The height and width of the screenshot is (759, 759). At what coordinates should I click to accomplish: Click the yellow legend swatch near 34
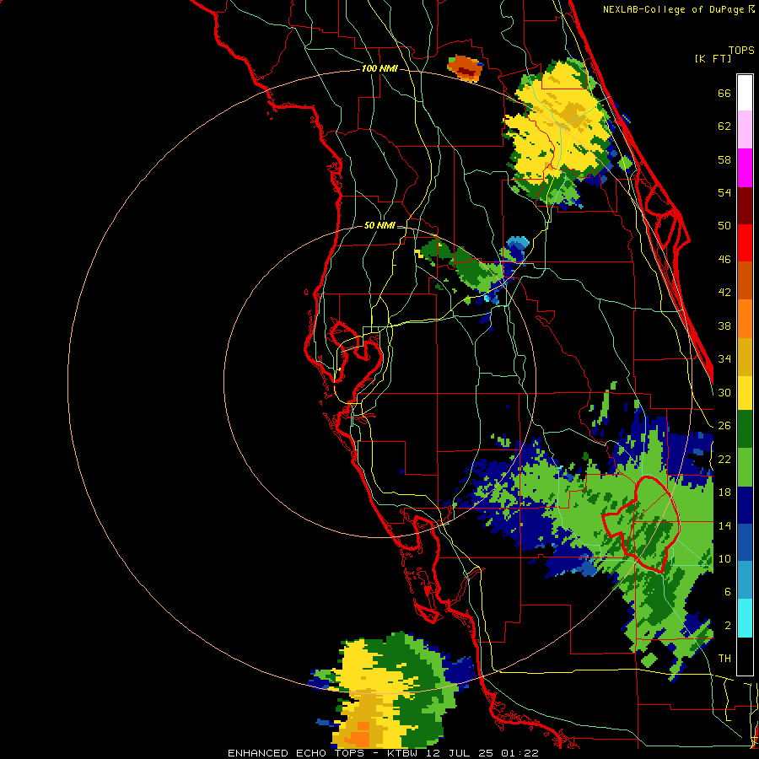coord(745,393)
